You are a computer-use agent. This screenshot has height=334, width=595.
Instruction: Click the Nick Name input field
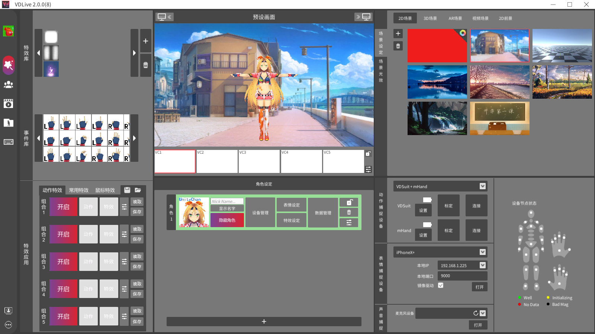pos(227,201)
